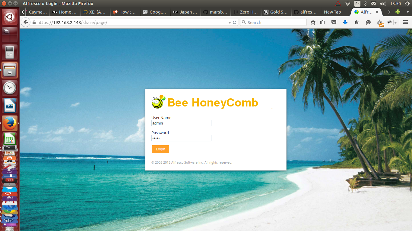Toggle the add-on icon marked off
412x231 pixels.
(x=380, y=23)
